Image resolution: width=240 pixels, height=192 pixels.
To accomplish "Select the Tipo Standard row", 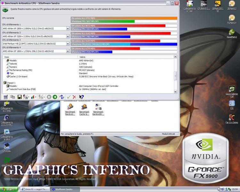I will pos(88,73).
